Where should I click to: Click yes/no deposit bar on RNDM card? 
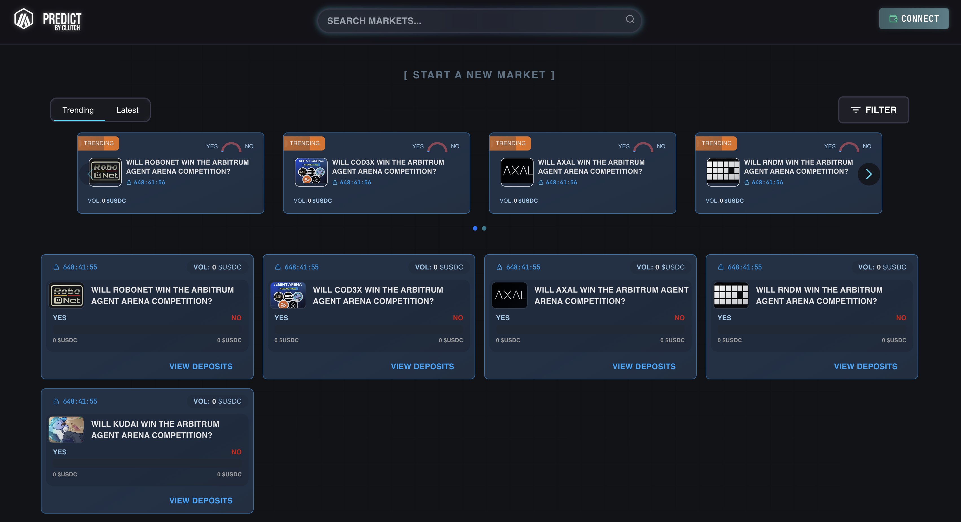point(812,329)
